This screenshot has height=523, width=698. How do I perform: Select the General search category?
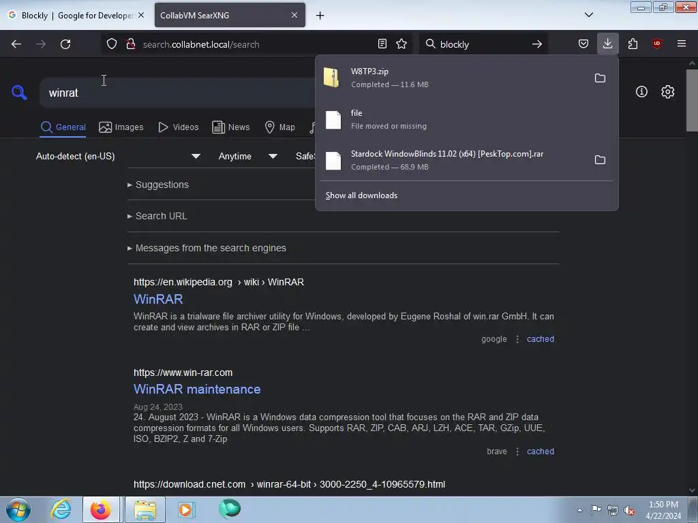tap(63, 127)
